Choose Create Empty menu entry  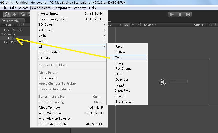[69, 13]
